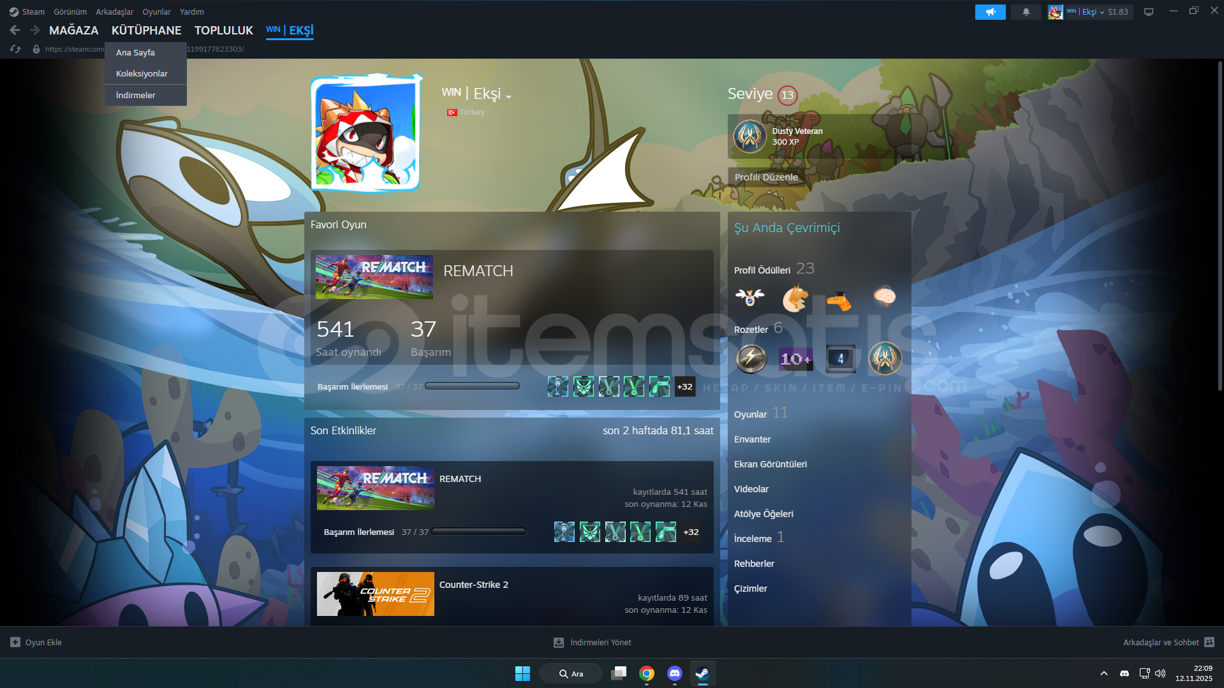Click the İndirmeleri Yönet download icon

click(559, 642)
